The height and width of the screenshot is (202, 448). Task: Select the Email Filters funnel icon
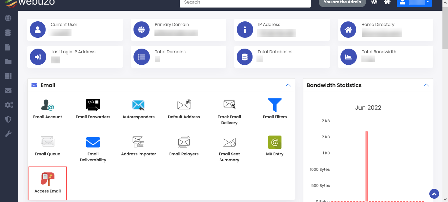click(x=275, y=105)
